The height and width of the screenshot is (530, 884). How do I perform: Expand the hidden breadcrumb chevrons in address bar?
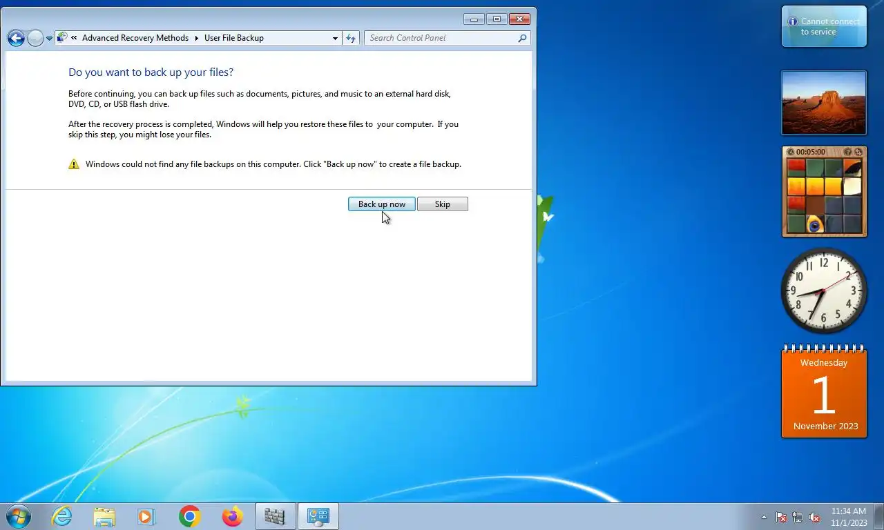[74, 38]
